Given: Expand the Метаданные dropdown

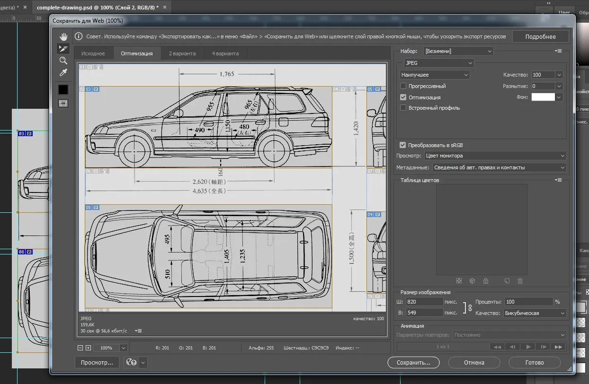Looking at the screenshot, I should (x=499, y=167).
